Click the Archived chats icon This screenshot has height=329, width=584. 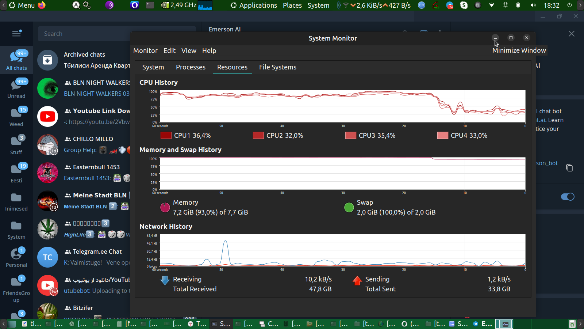47,60
